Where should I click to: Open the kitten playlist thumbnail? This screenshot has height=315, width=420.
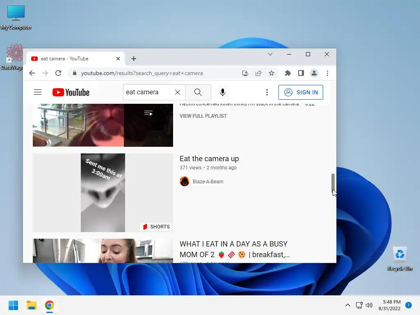(x=103, y=125)
